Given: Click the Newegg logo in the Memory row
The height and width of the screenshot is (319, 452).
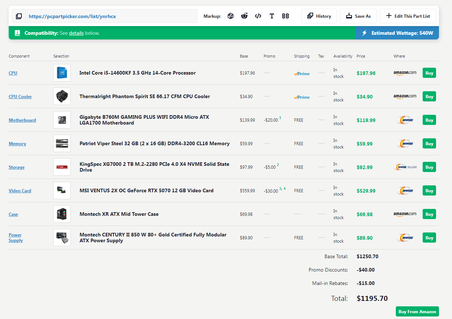Looking at the screenshot, I should (405, 143).
